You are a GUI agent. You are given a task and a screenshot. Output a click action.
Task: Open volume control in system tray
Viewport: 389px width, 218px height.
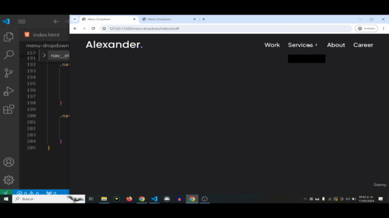pyautogui.click(x=348, y=199)
